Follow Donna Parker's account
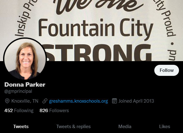 tap(167, 70)
